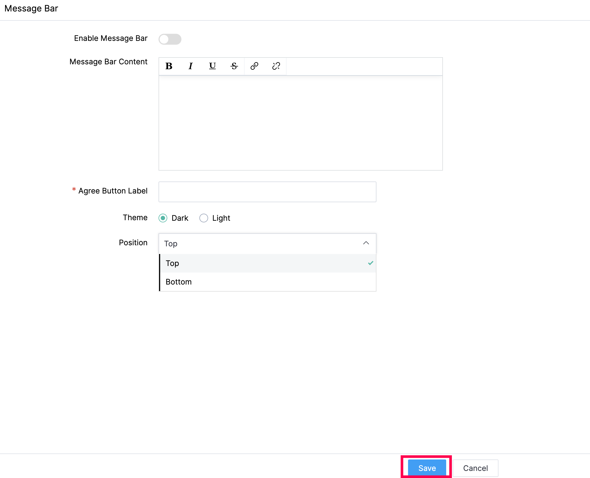The width and height of the screenshot is (590, 478).
Task: Pick Bottom from the position list
Action: coord(179,282)
